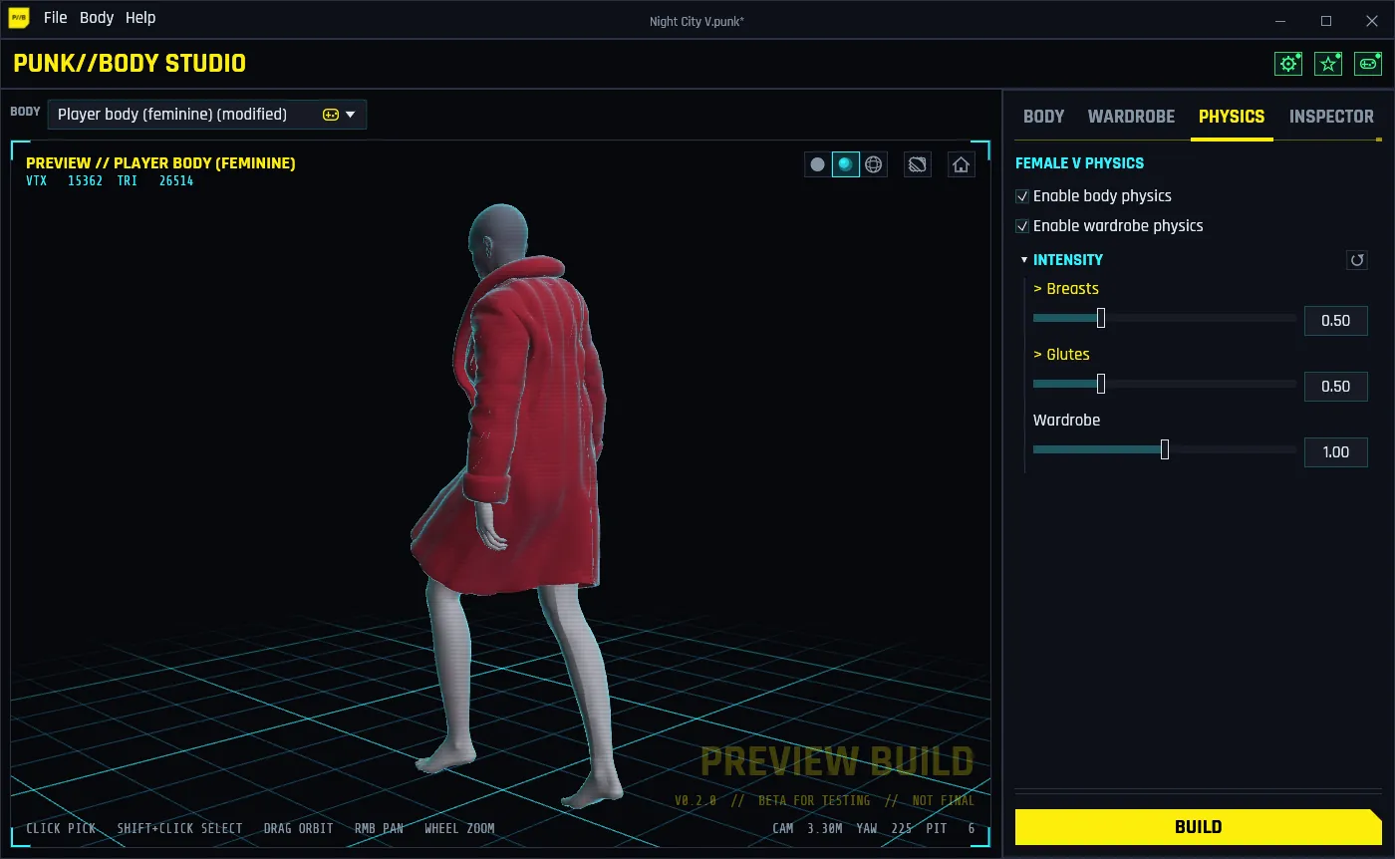Viewport: 1395px width, 859px height.
Task: Click the CAM 3.30M readout
Action: click(x=808, y=828)
